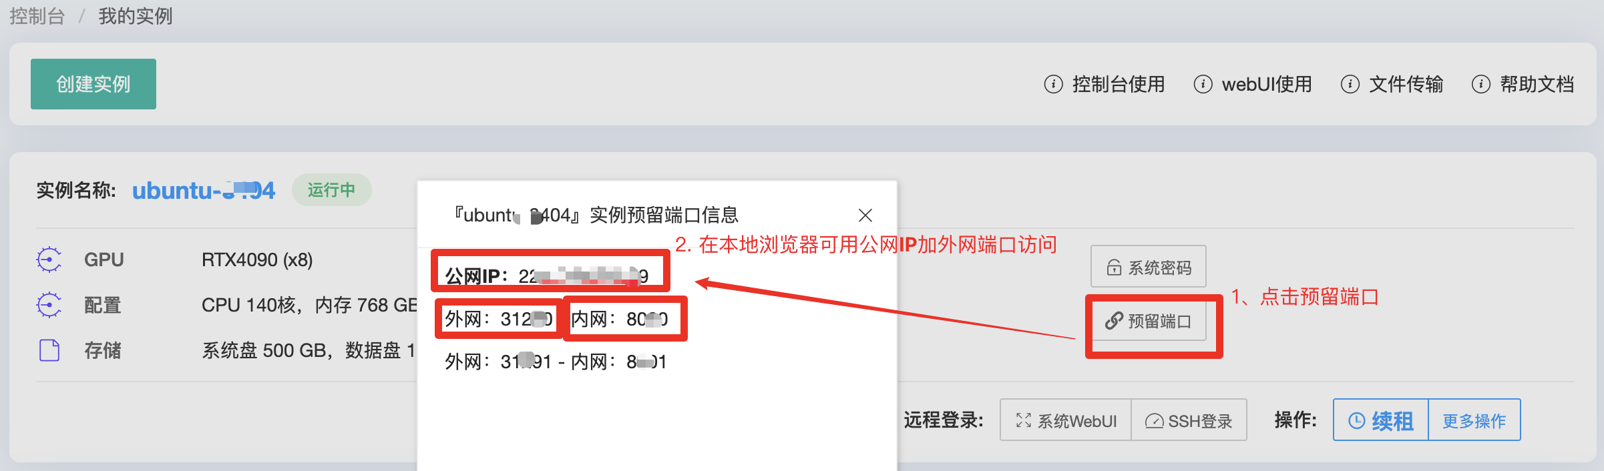
Task: Click the SSH登录 button
Action: tap(1189, 420)
